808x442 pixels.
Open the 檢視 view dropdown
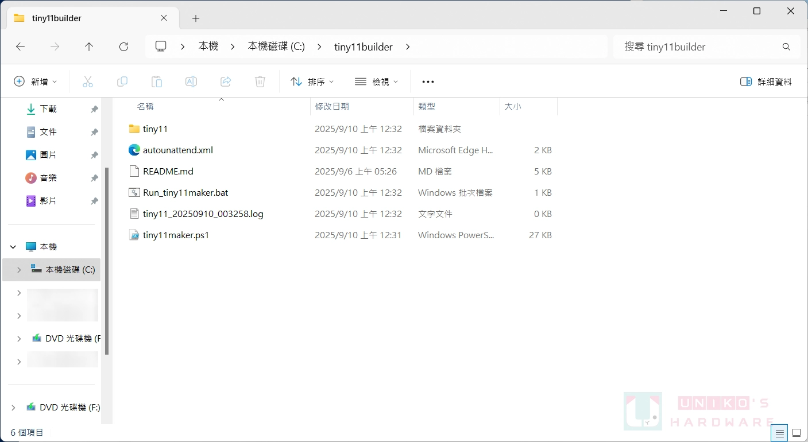pos(377,82)
